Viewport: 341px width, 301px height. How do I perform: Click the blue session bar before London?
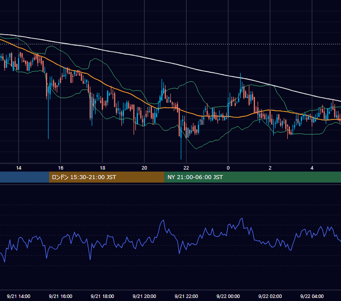[25, 177]
